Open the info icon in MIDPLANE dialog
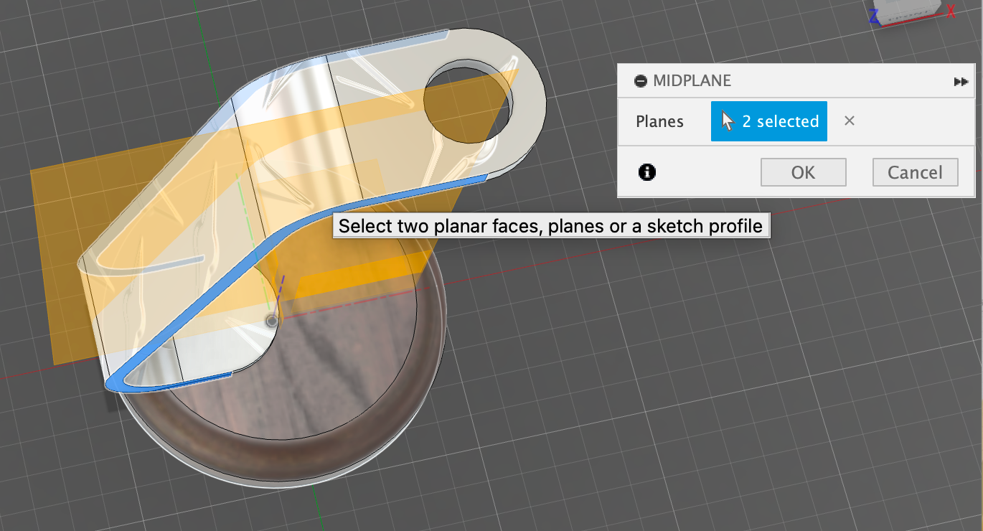 647,172
